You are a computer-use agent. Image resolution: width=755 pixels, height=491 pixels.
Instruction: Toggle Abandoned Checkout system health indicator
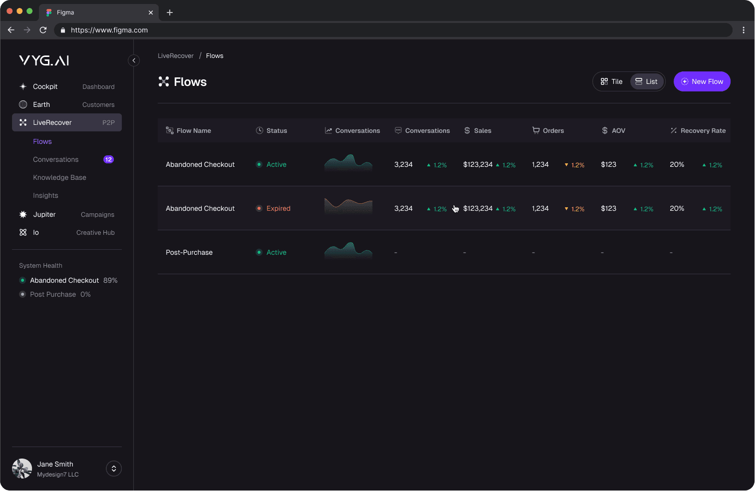tap(22, 280)
